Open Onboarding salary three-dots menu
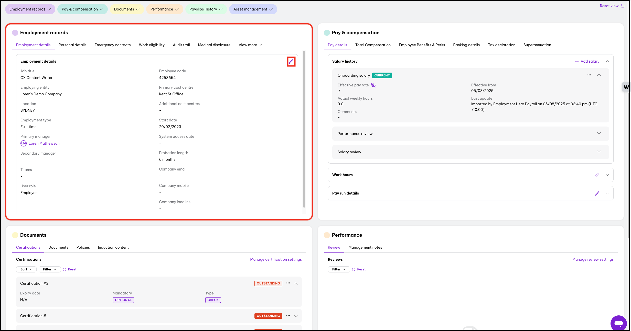 coord(589,75)
